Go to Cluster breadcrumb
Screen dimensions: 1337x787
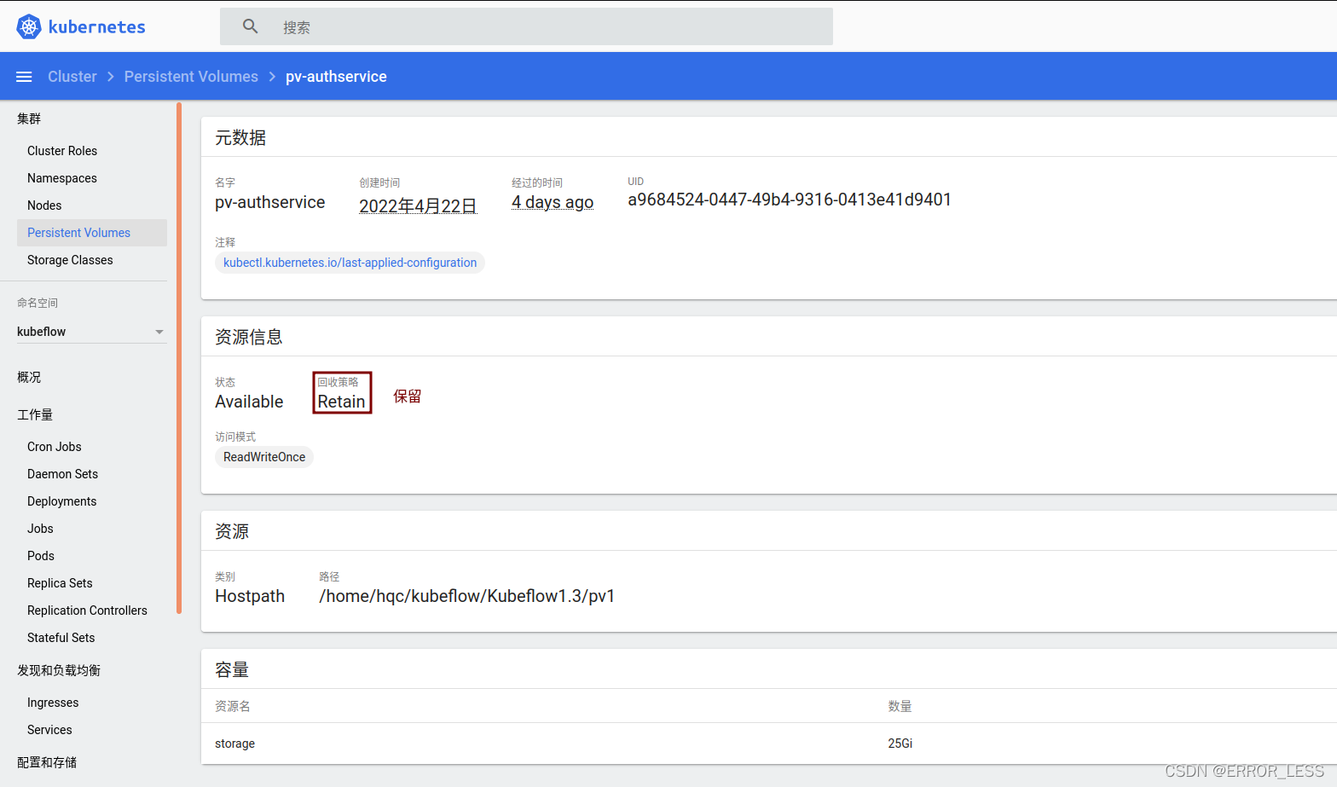(x=72, y=77)
